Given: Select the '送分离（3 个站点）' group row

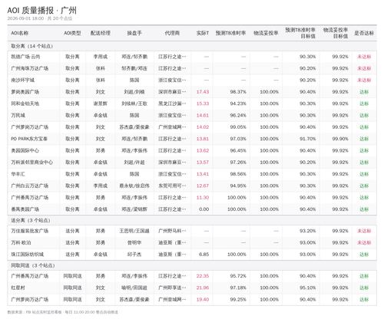Looking at the screenshot, I should [192, 220].
